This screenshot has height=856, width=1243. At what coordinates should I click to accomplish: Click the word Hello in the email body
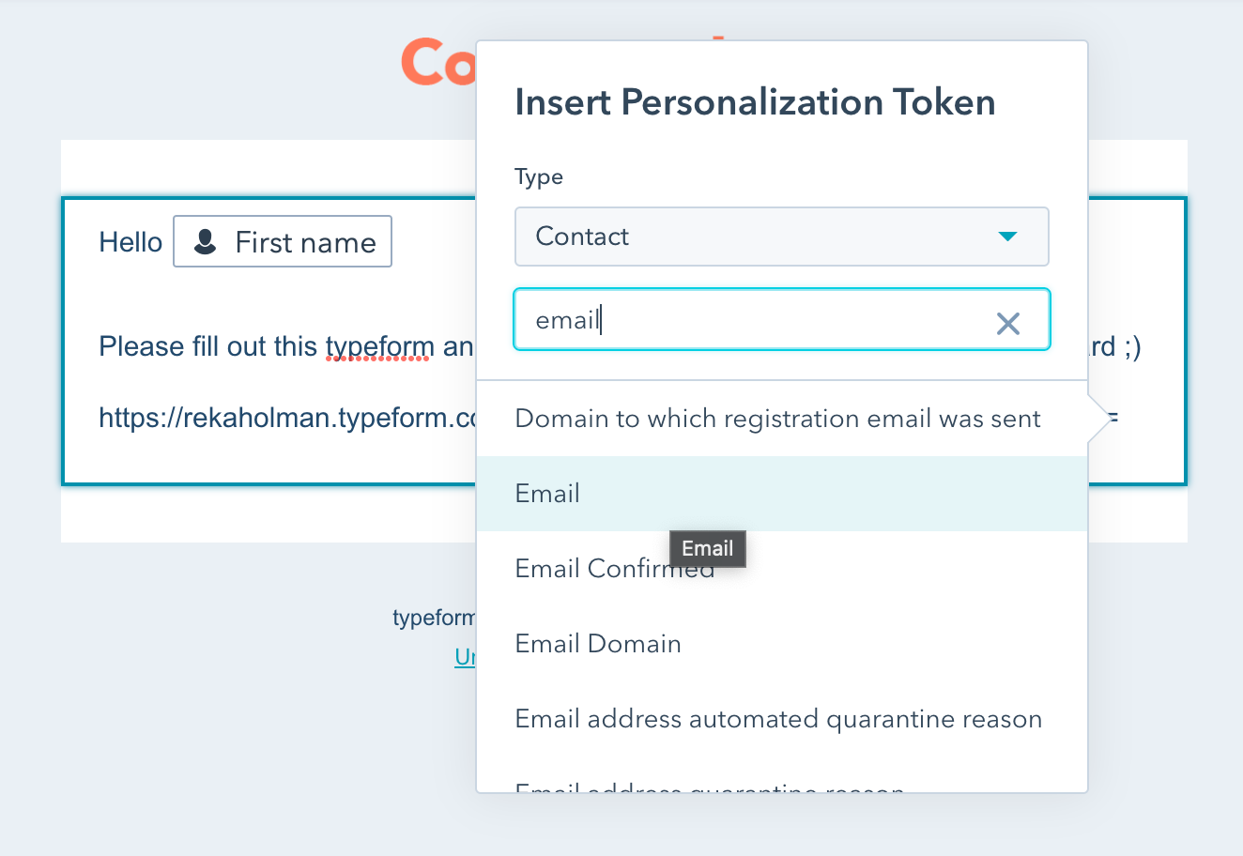coord(130,242)
